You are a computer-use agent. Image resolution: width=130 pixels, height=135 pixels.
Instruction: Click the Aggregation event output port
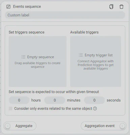(122, 126)
